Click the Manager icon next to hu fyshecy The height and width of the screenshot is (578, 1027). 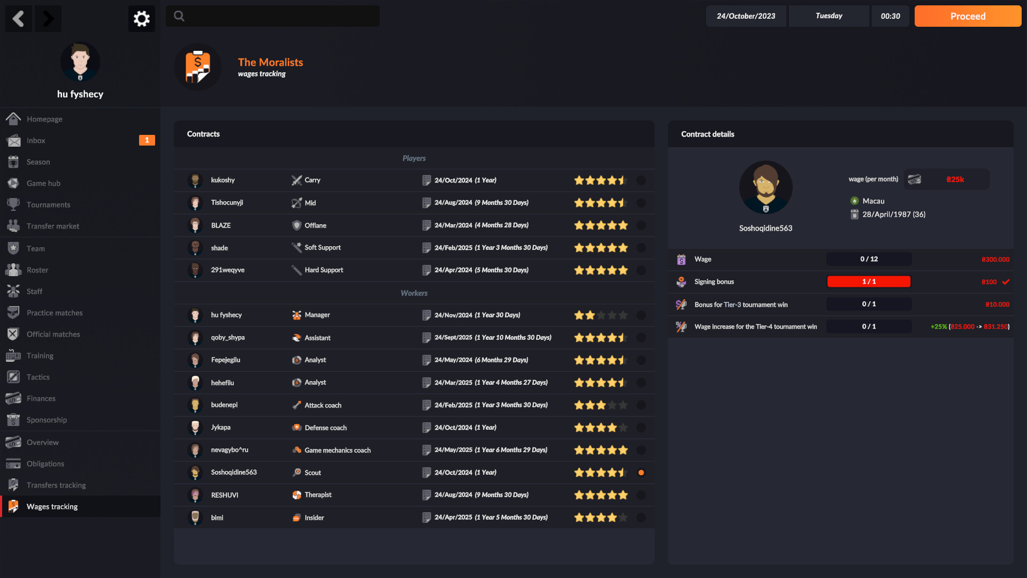[x=297, y=315]
